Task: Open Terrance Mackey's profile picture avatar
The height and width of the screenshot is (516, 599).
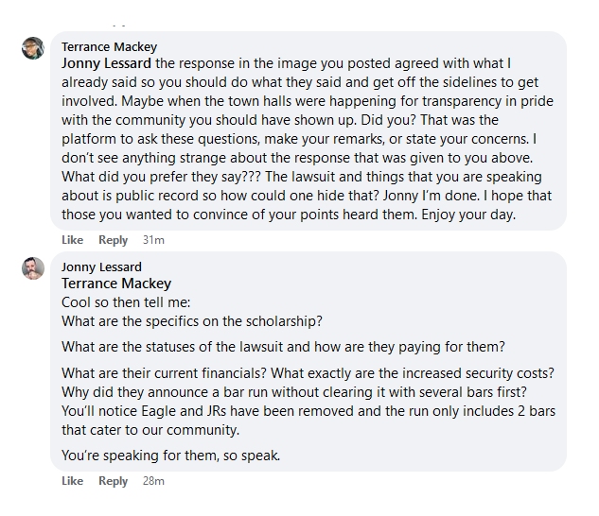Action: coord(33,48)
